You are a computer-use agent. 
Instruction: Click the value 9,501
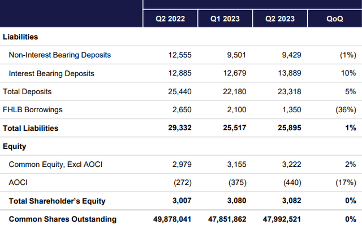(236, 55)
